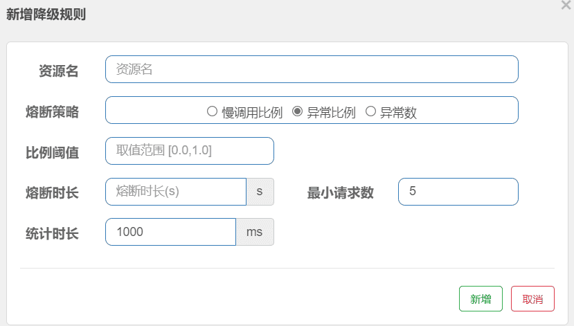This screenshot has height=326, width=574.
Task: Click the 比例阈值 label text
Action: (x=52, y=153)
